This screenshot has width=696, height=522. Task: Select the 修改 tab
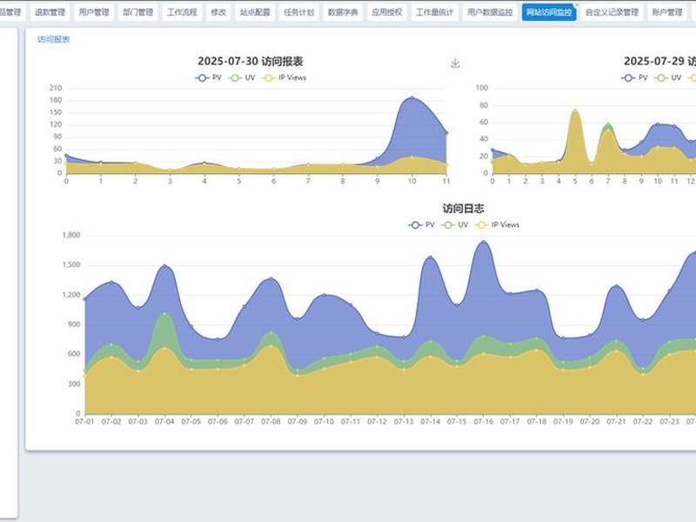[218, 12]
